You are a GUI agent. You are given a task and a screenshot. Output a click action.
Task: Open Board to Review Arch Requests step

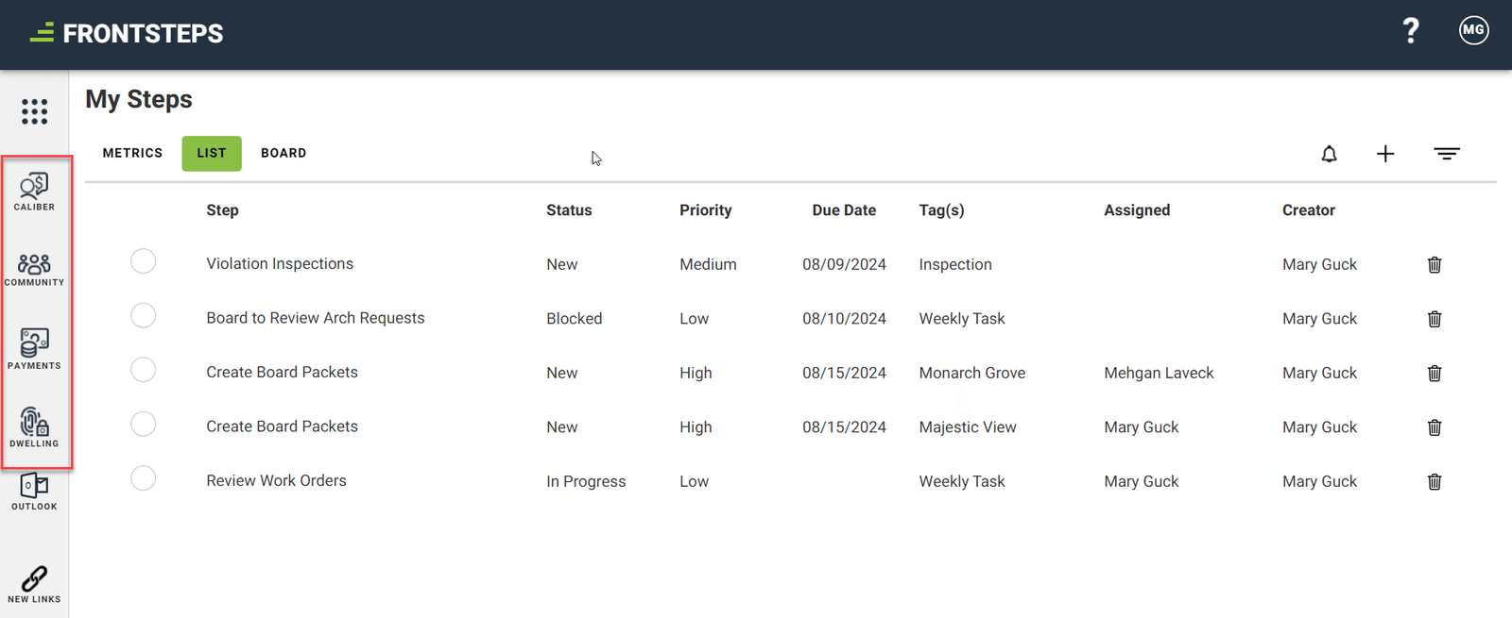(x=316, y=318)
